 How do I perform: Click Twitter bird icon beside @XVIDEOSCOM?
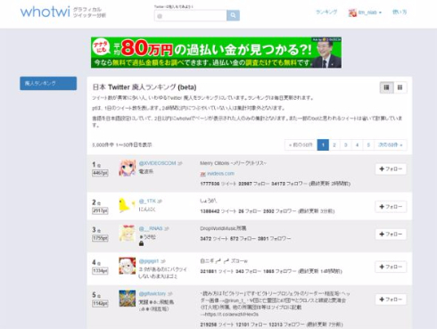(x=180, y=163)
